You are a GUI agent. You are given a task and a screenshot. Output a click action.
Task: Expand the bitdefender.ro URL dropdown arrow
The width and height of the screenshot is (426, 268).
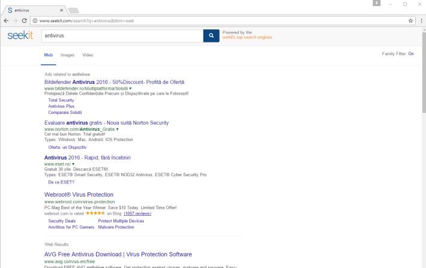coord(130,89)
